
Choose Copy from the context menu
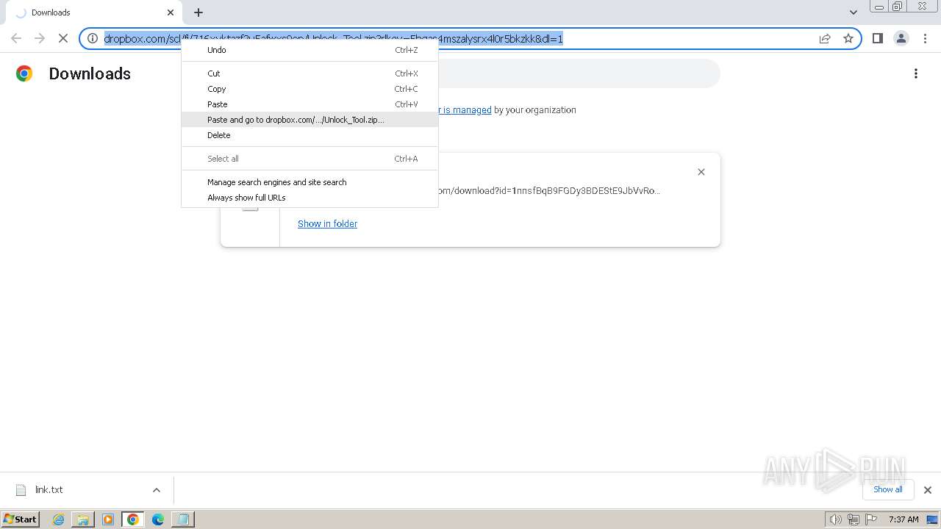pos(310,89)
